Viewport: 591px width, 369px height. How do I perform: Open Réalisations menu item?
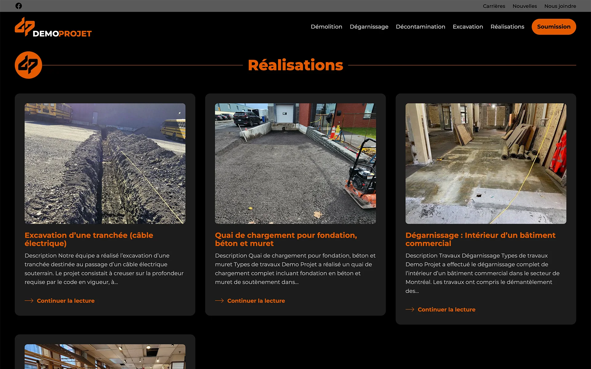point(507,27)
